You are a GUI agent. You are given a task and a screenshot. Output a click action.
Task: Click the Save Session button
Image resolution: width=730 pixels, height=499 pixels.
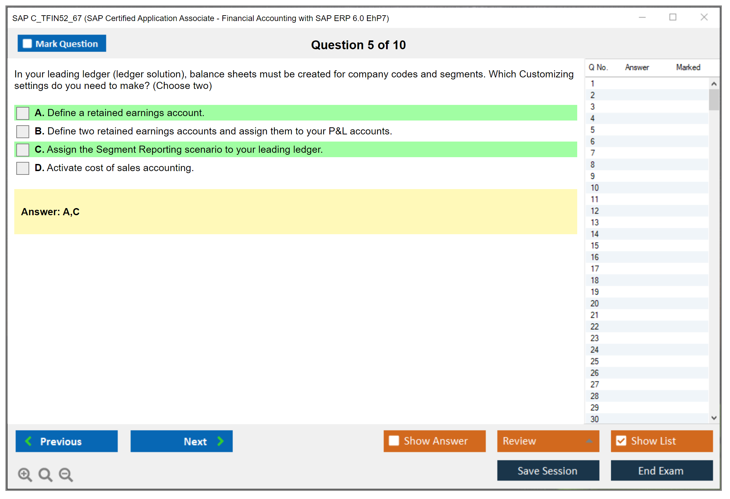click(x=548, y=470)
